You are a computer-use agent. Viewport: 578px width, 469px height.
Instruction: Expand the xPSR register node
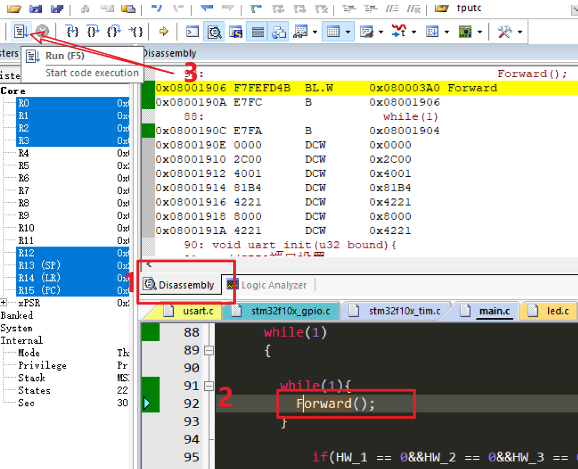click(x=3, y=302)
